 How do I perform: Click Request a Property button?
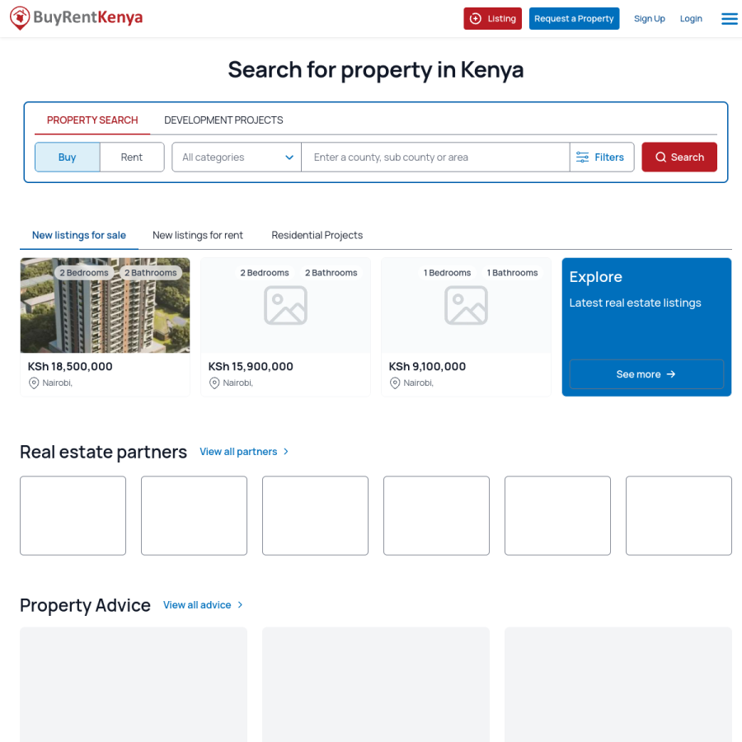pyautogui.click(x=574, y=18)
